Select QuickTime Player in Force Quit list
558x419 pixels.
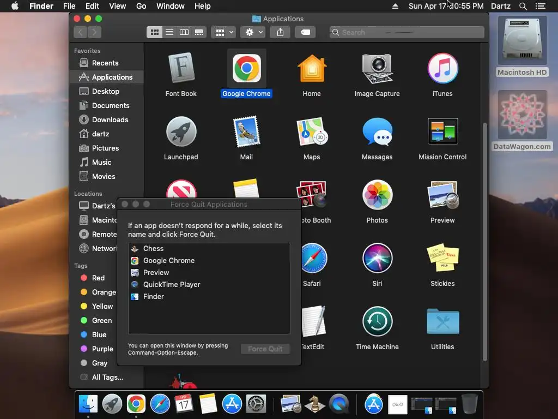[x=209, y=284]
